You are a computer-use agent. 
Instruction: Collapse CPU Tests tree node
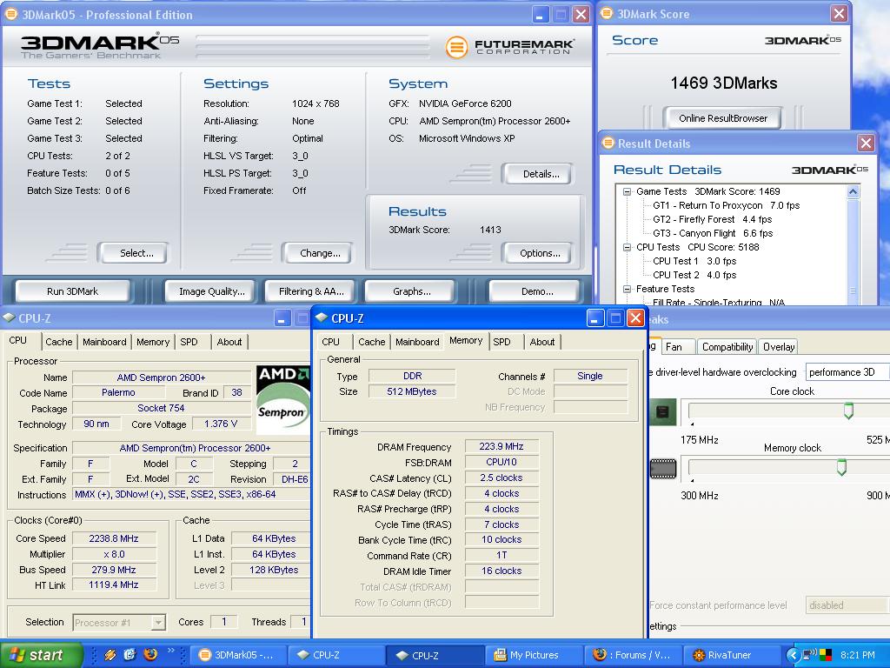tap(627, 248)
